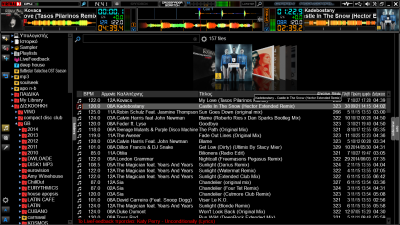Click the search magnifier icon in browser
Viewport: 400px width, 225px height.
point(77,39)
